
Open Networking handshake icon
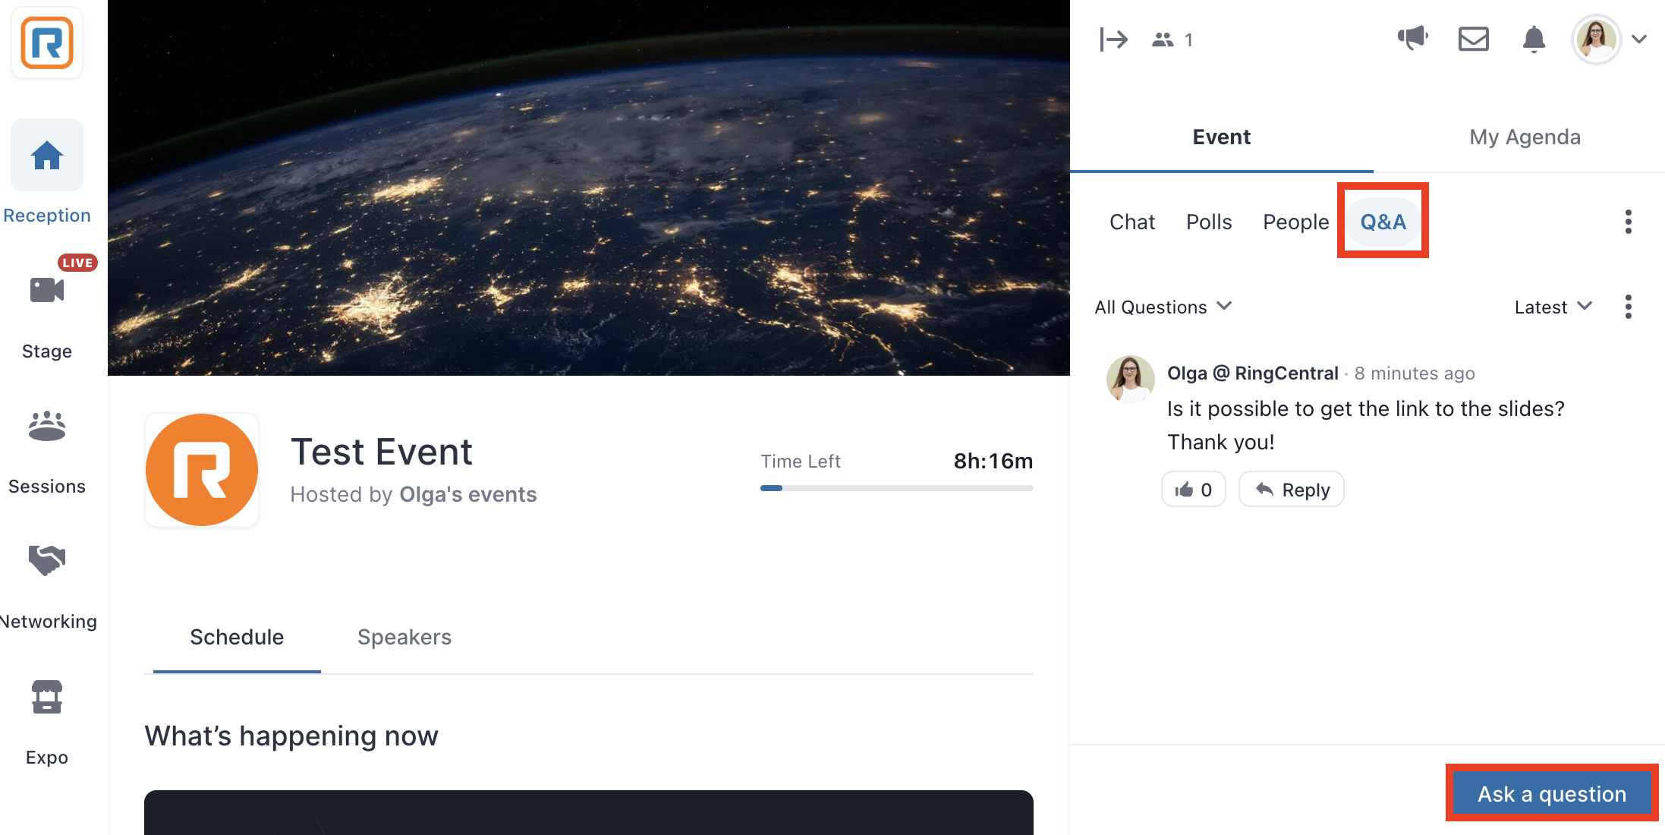tap(47, 560)
